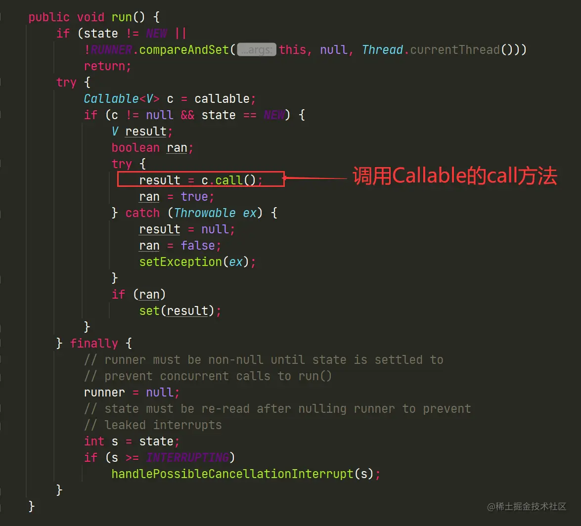The height and width of the screenshot is (526, 581).
Task: Click the Callable<V> type declaration
Action: tap(121, 99)
